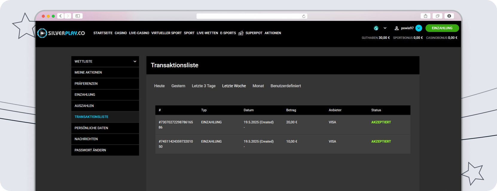Click the Status column header
This screenshot has width=497, height=191.
tap(376, 110)
